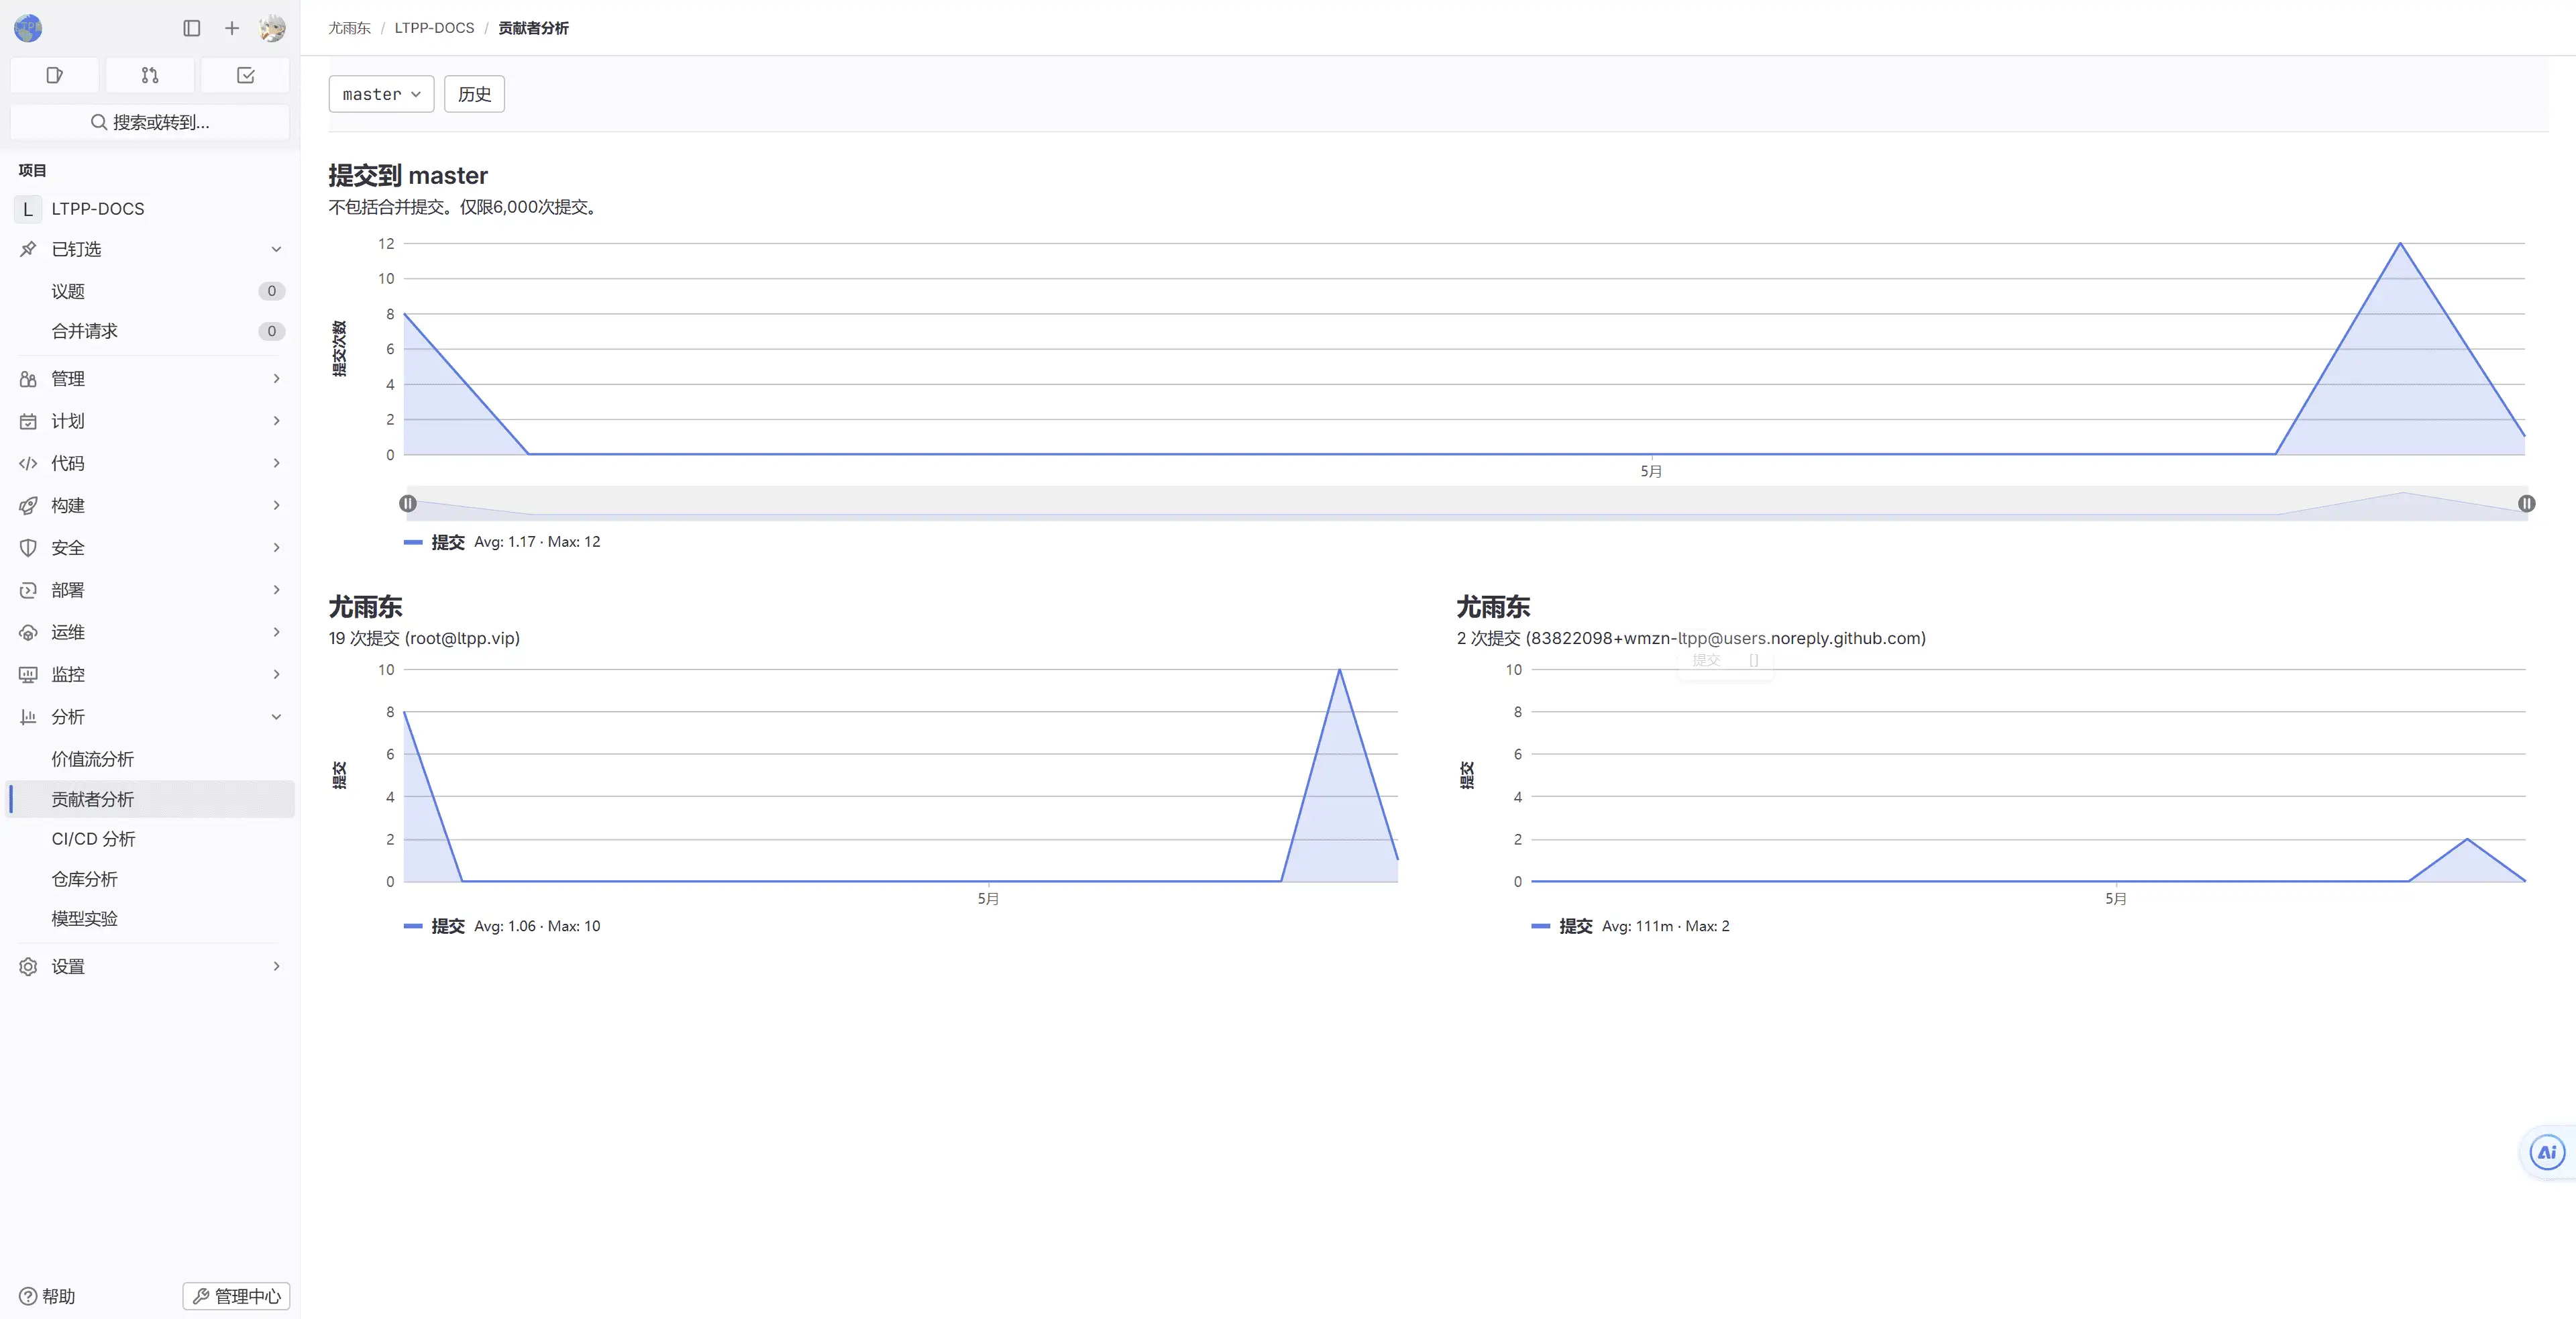The height and width of the screenshot is (1319, 2576).
Task: Click the left handle of the chart range slider
Action: point(408,504)
